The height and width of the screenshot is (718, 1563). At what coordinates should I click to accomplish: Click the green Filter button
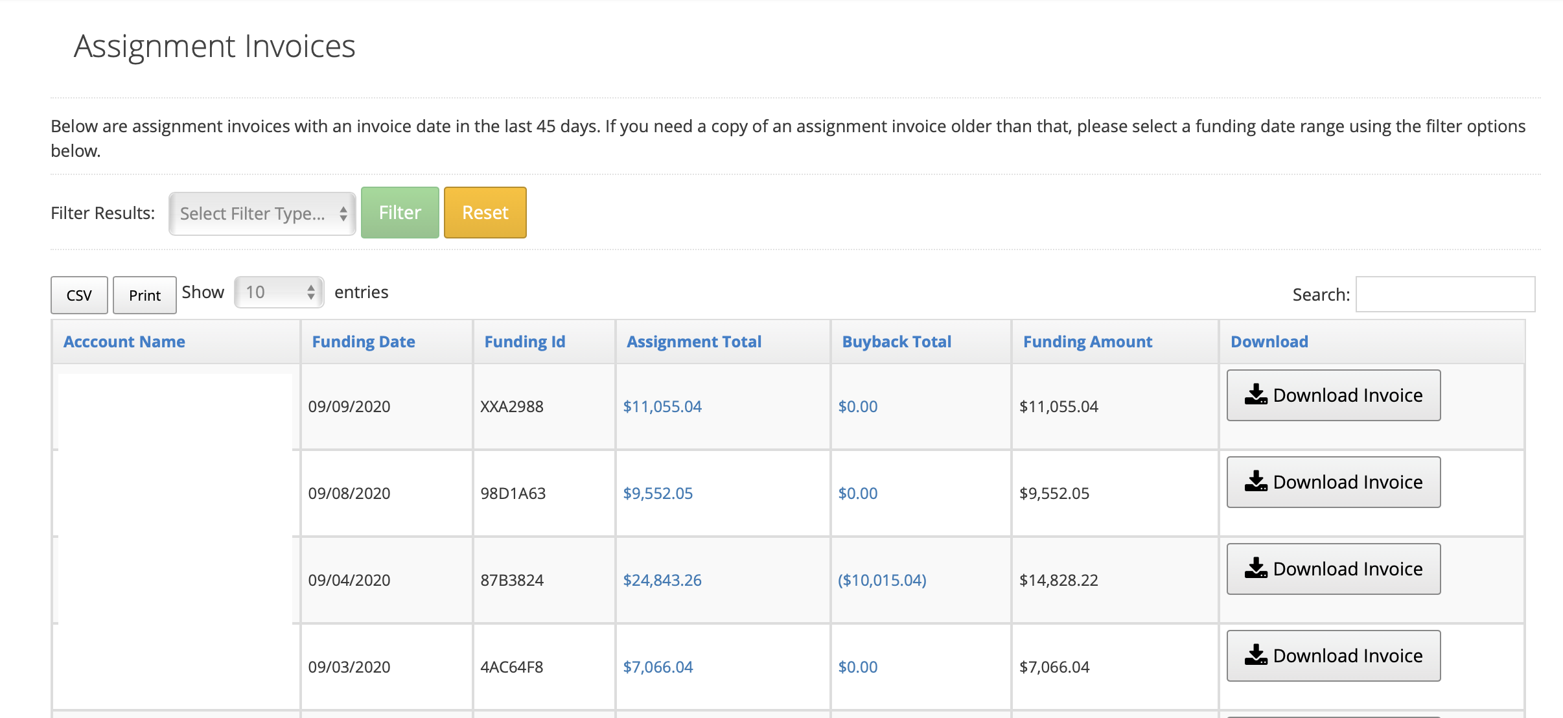click(x=399, y=213)
